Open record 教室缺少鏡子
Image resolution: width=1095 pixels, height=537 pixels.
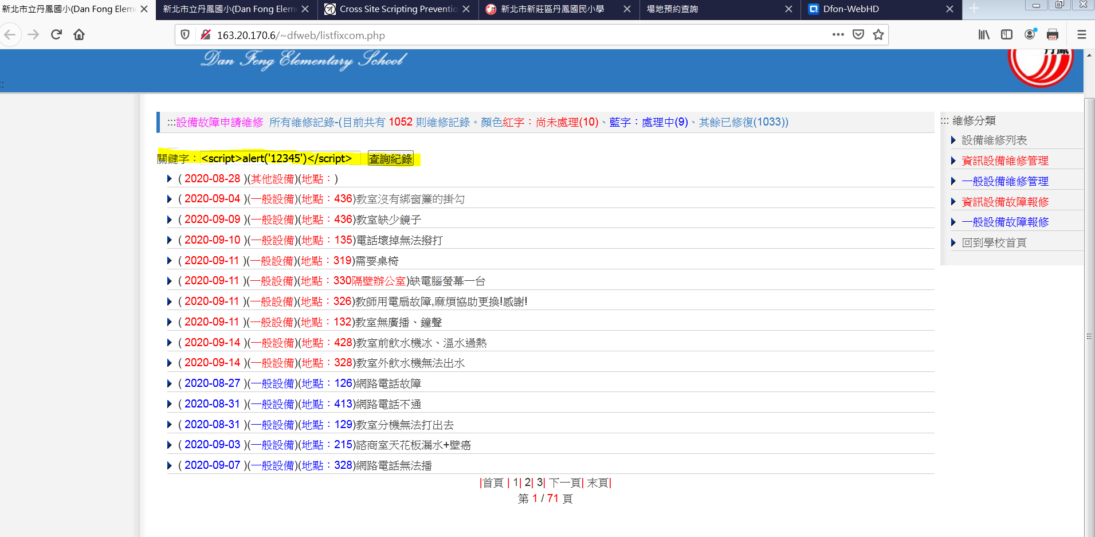(388, 220)
